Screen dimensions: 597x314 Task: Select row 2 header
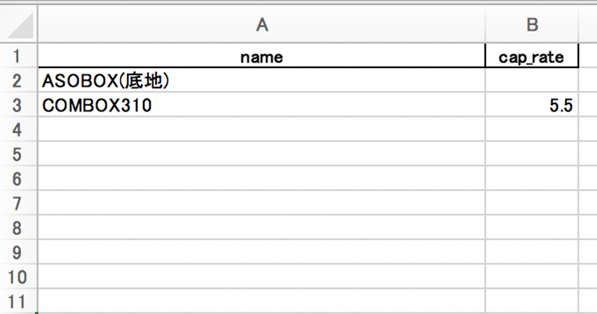coord(17,81)
